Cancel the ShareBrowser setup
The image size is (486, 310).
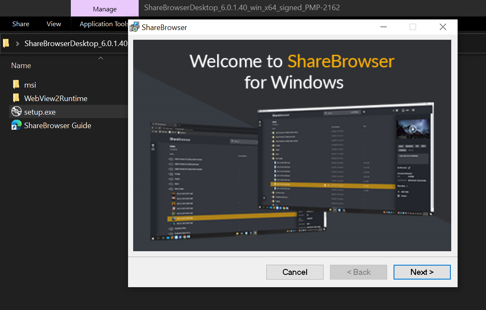point(295,272)
